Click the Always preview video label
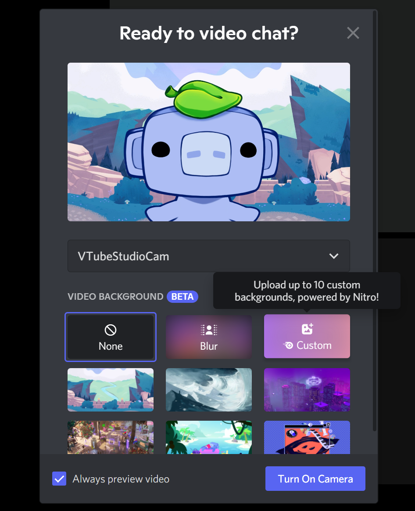 point(121,479)
